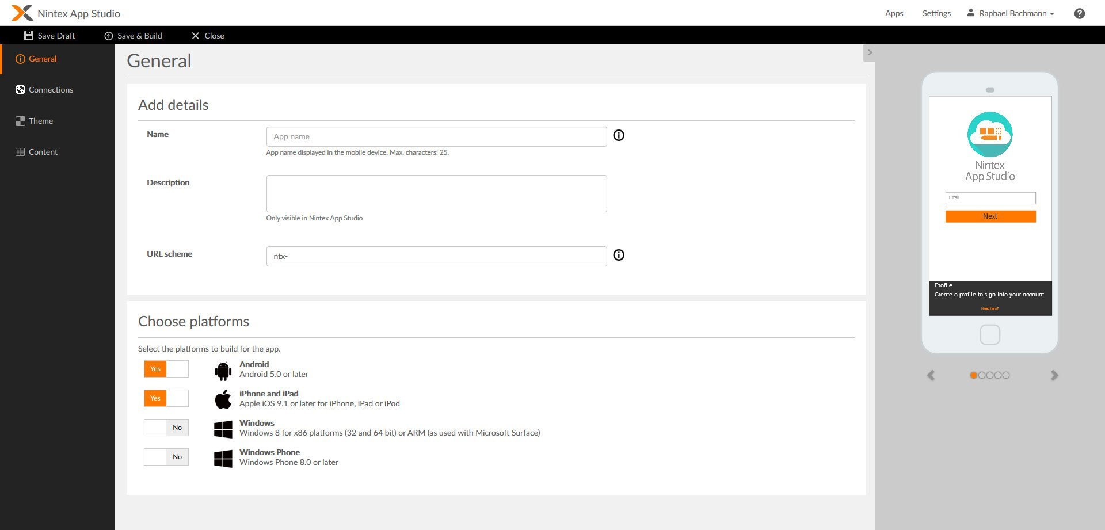Click the Content sidebar icon

pos(20,152)
